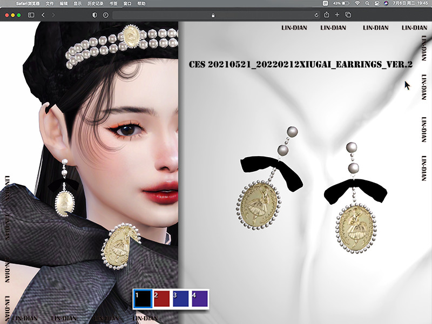Viewport: 432px width, 324px height.
Task: Launch Siri from the menu bar
Action: click(x=386, y=3)
